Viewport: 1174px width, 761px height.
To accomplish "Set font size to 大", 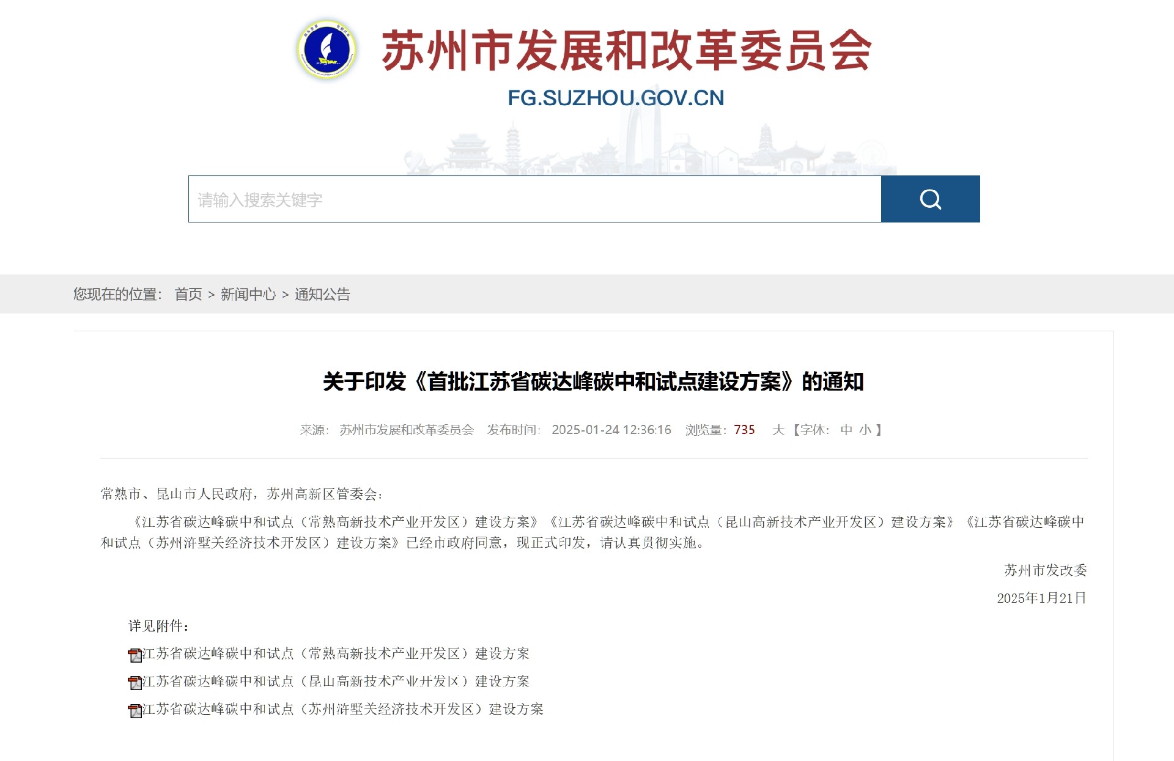I will pyautogui.click(x=778, y=430).
